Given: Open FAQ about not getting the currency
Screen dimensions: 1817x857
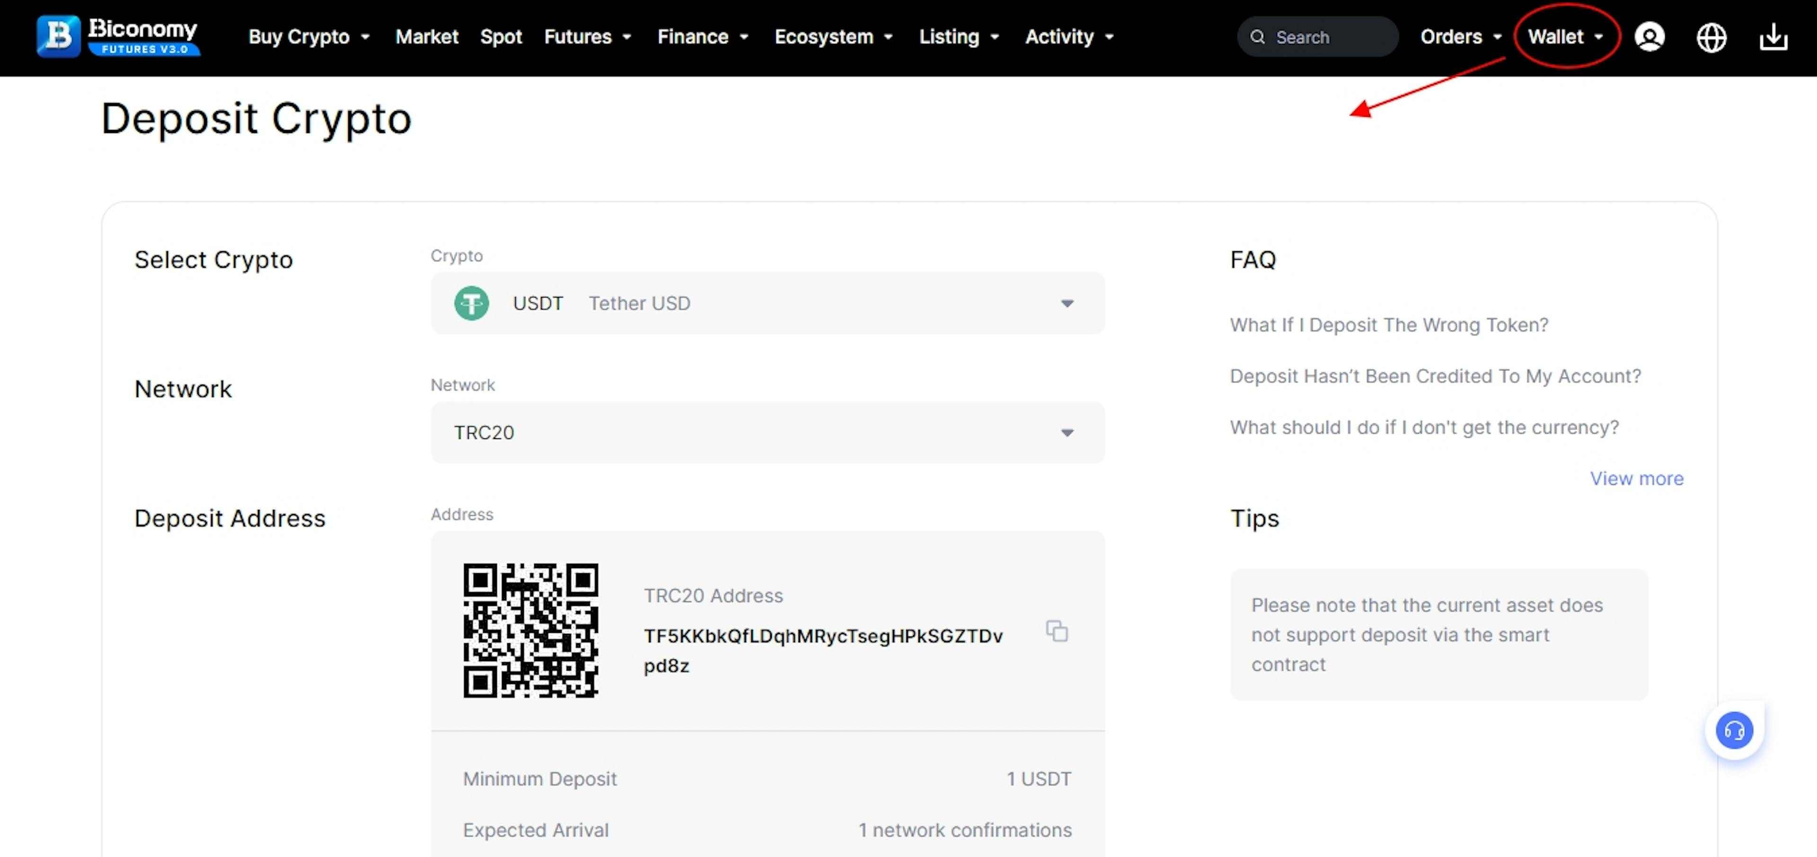Looking at the screenshot, I should pyautogui.click(x=1424, y=428).
